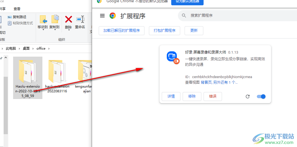
Task: Expand the 移动到 dropdown arrow
Action: coord(43,30)
